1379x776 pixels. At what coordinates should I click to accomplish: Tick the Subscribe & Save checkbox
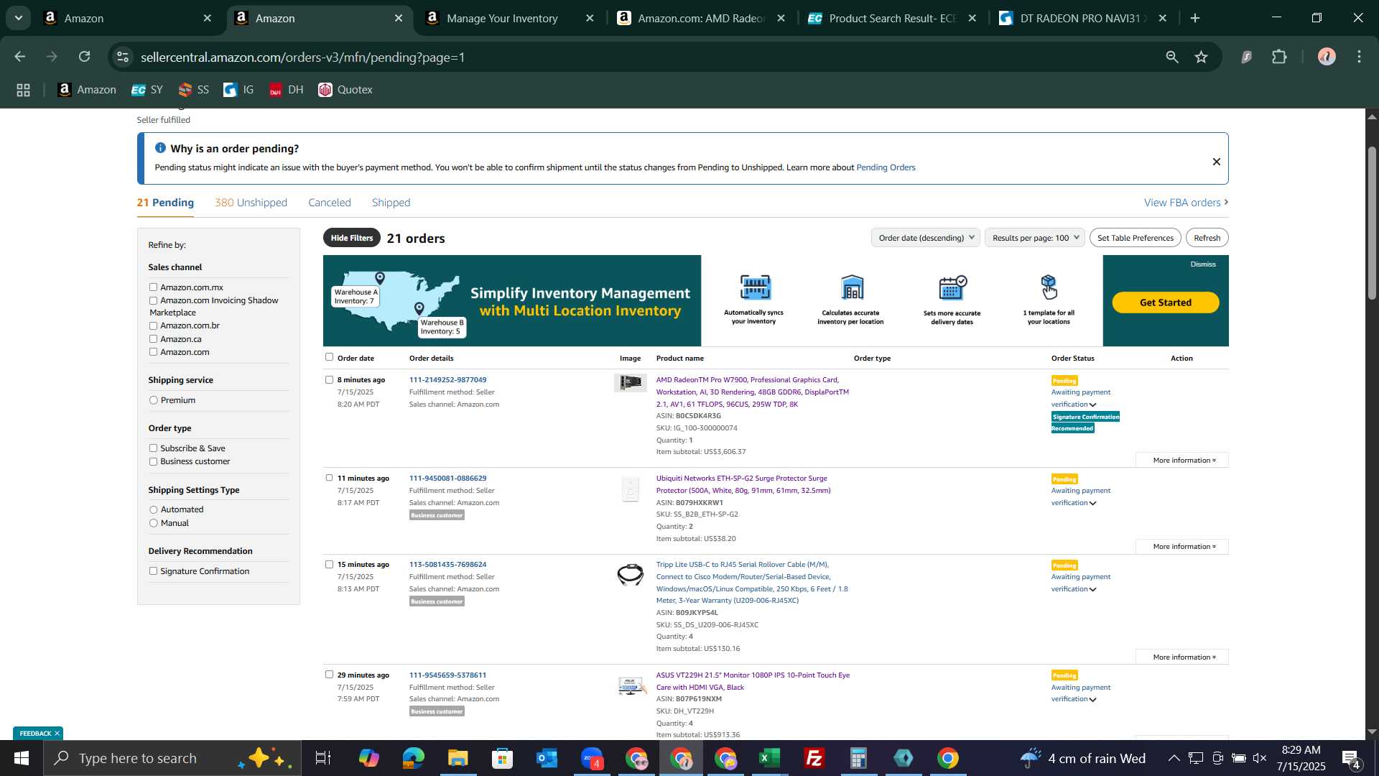[153, 448]
